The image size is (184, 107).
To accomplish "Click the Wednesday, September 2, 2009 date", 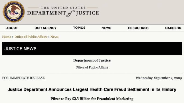I will pos(159,78).
